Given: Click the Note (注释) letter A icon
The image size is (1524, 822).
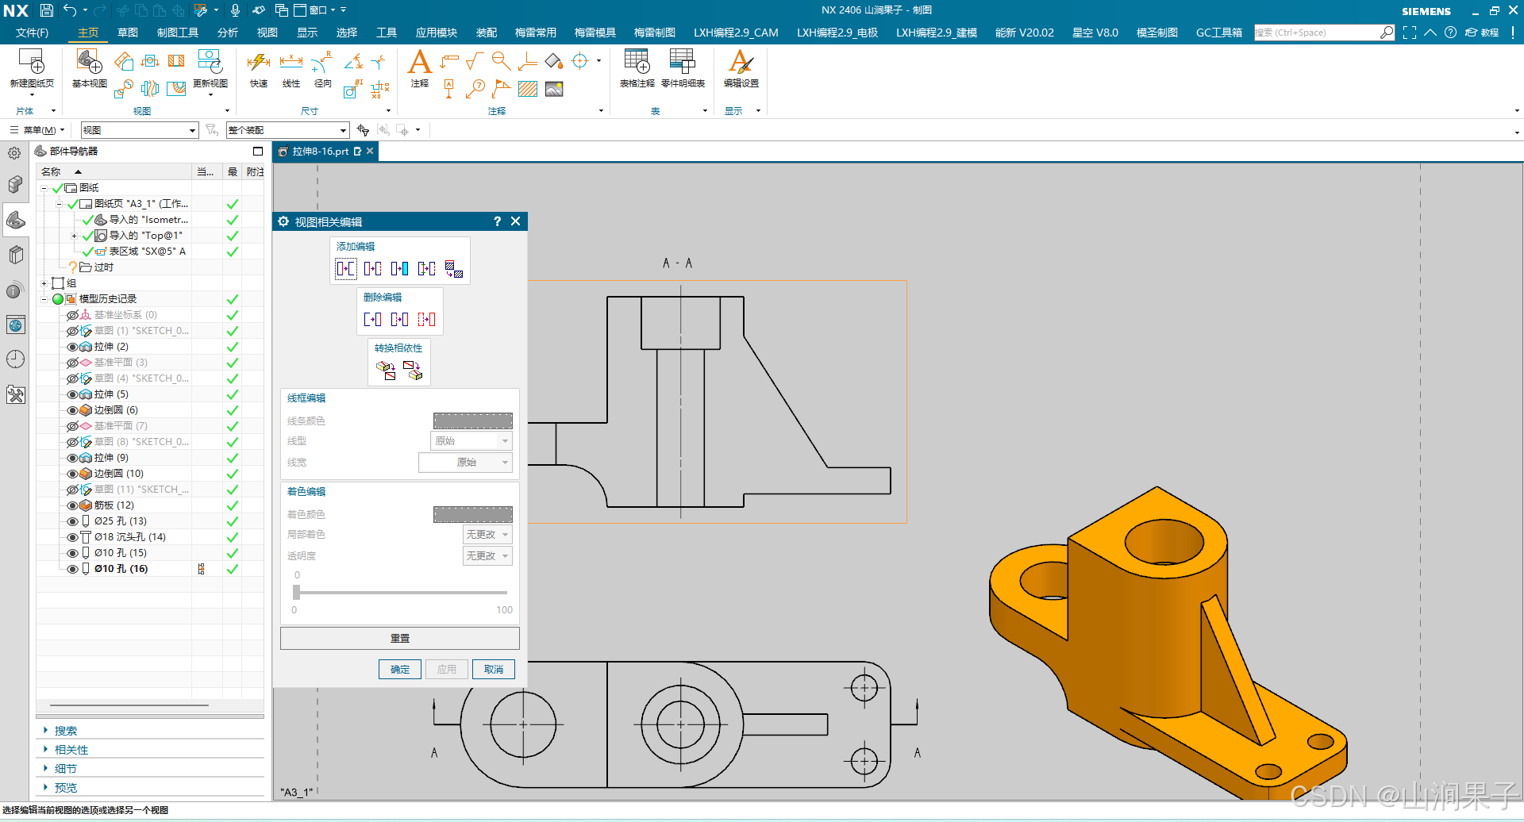Looking at the screenshot, I should (x=419, y=62).
